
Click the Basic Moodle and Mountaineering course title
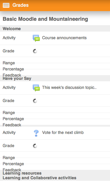pyautogui.click(x=45, y=19)
